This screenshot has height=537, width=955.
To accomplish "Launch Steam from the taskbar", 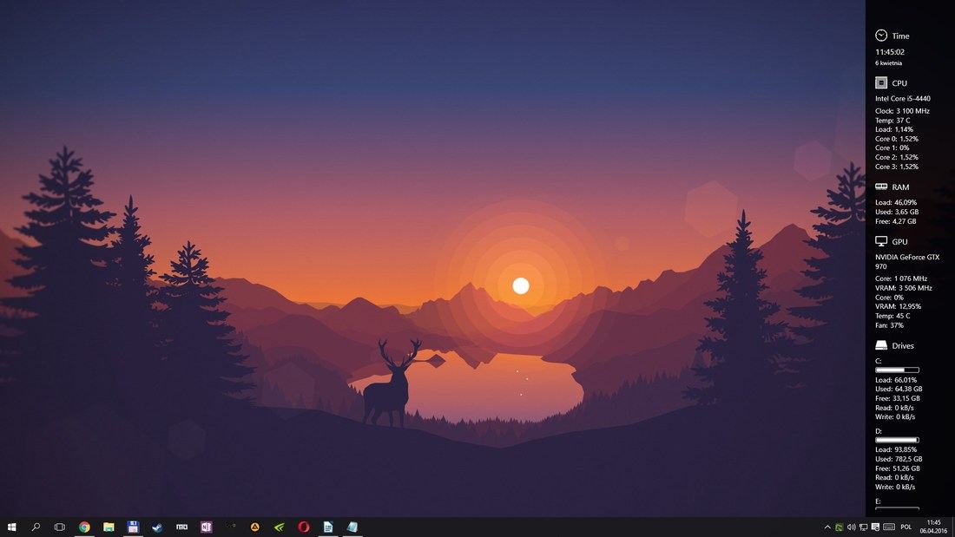I will click(x=158, y=527).
